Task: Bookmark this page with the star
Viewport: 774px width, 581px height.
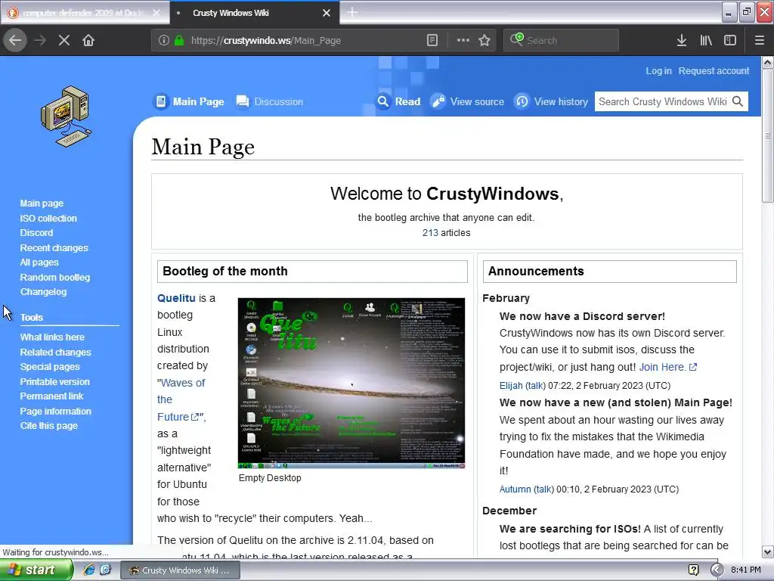Action: click(x=485, y=40)
